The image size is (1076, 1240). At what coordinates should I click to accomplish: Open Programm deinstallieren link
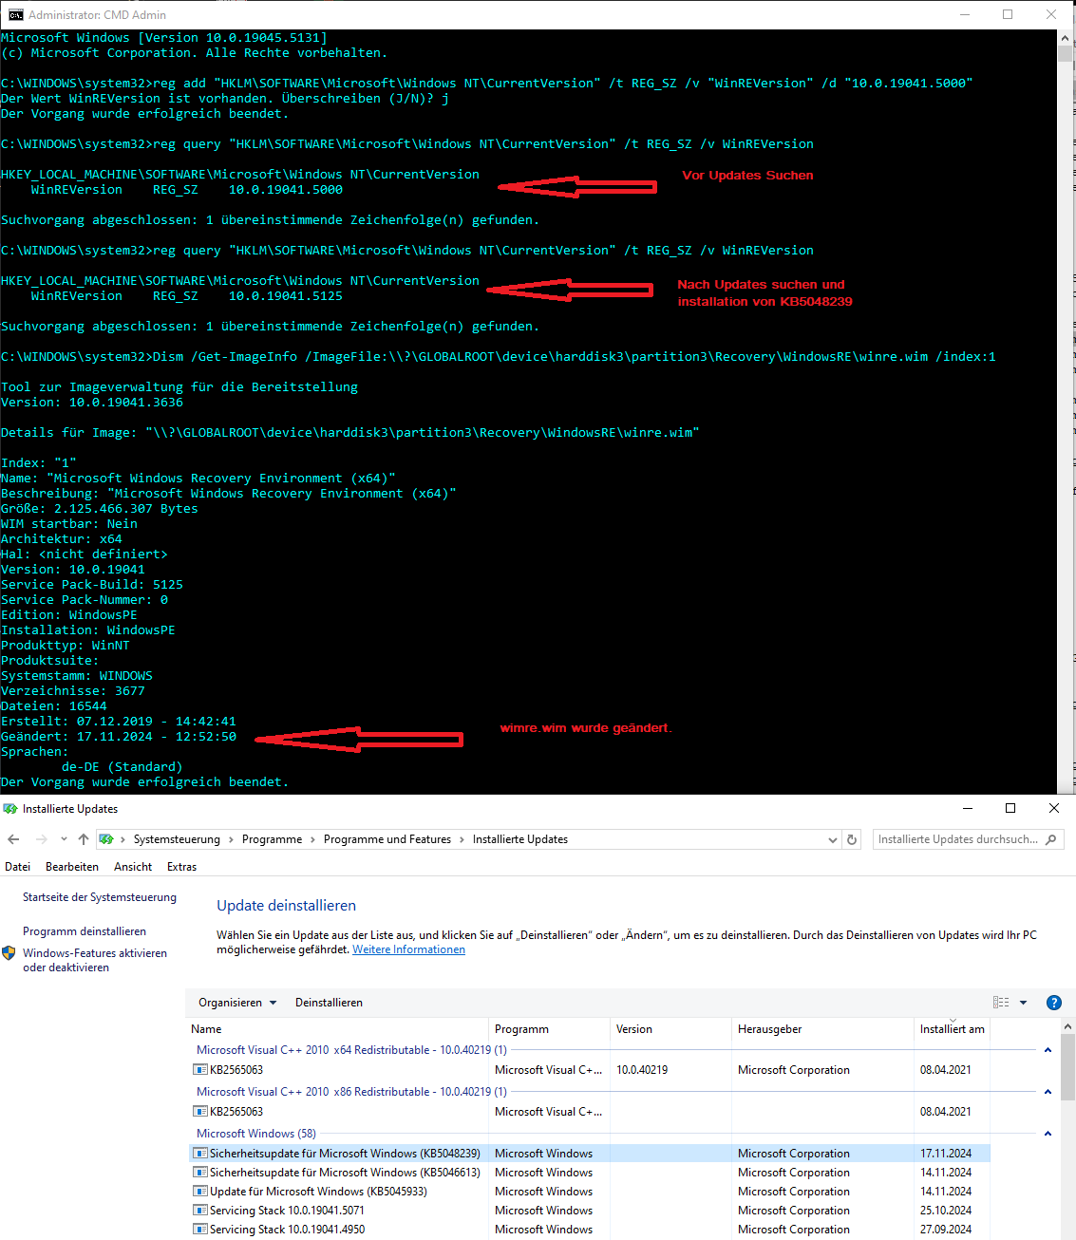[x=85, y=931]
